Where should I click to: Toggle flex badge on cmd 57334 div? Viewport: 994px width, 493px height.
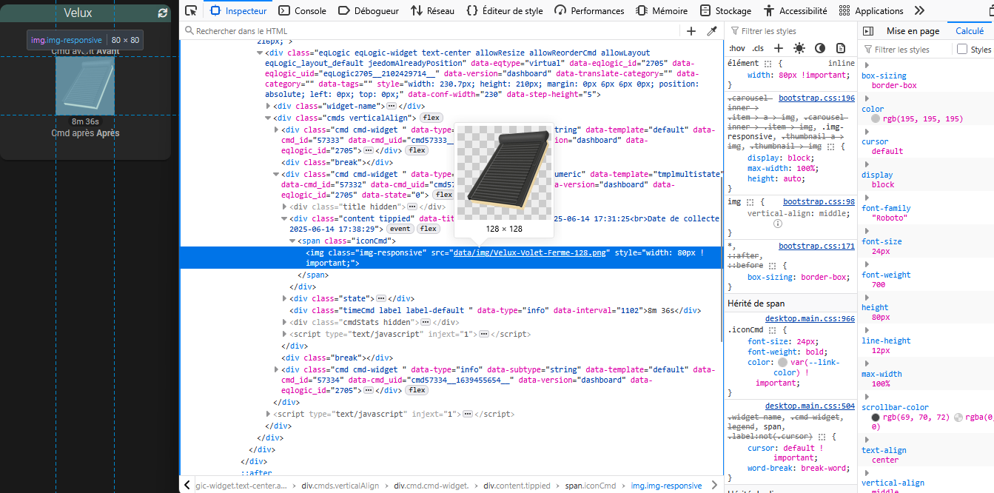coord(417,390)
